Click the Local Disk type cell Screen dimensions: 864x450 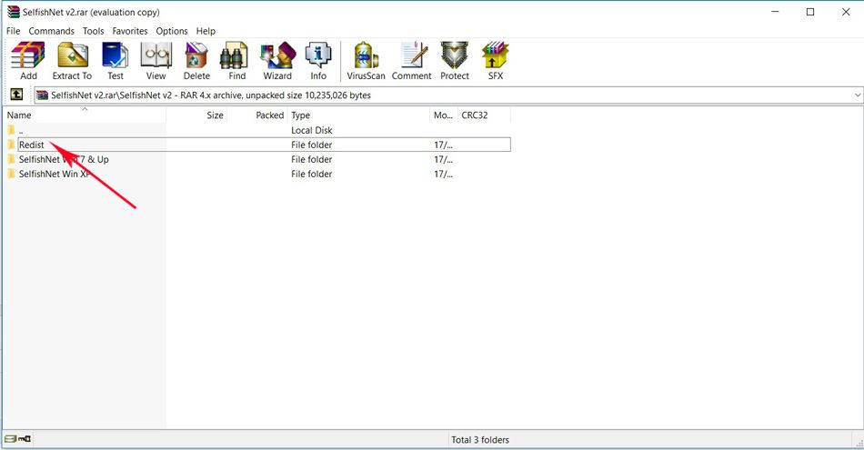click(311, 130)
